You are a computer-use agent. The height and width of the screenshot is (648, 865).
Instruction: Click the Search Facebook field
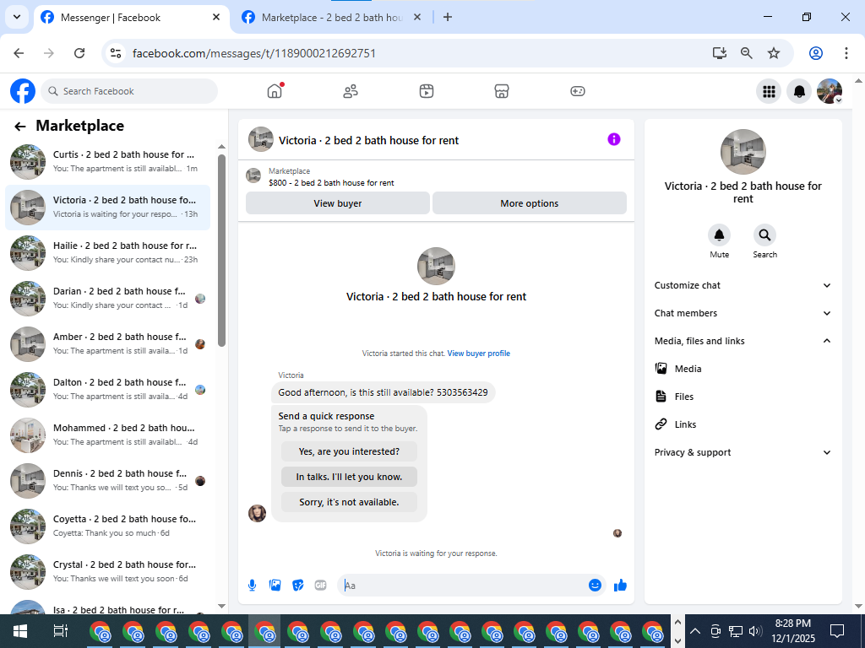pyautogui.click(x=129, y=91)
